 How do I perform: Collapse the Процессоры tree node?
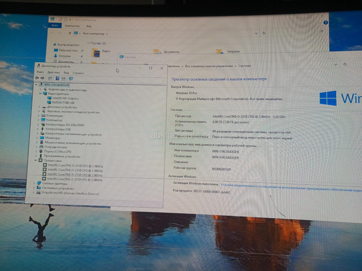tap(36, 160)
